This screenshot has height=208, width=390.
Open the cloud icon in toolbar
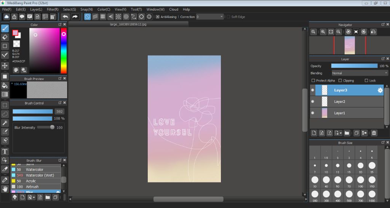click(x=6, y=17)
